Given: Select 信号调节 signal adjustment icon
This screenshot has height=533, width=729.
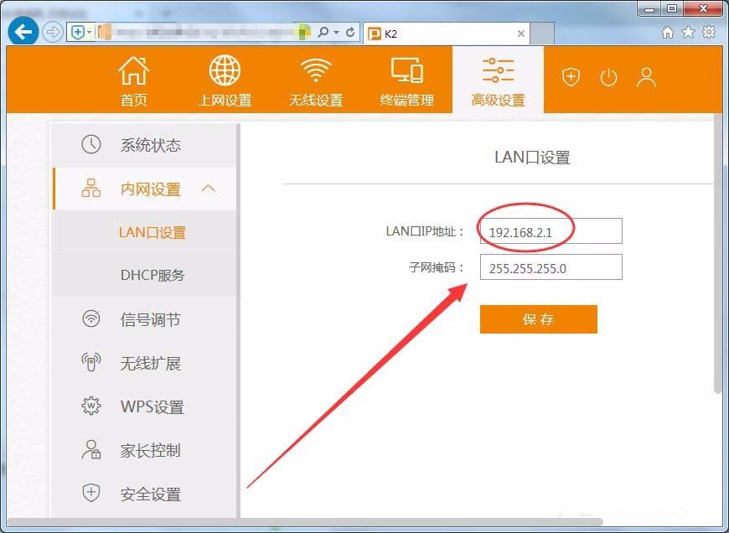Looking at the screenshot, I should click(90, 319).
